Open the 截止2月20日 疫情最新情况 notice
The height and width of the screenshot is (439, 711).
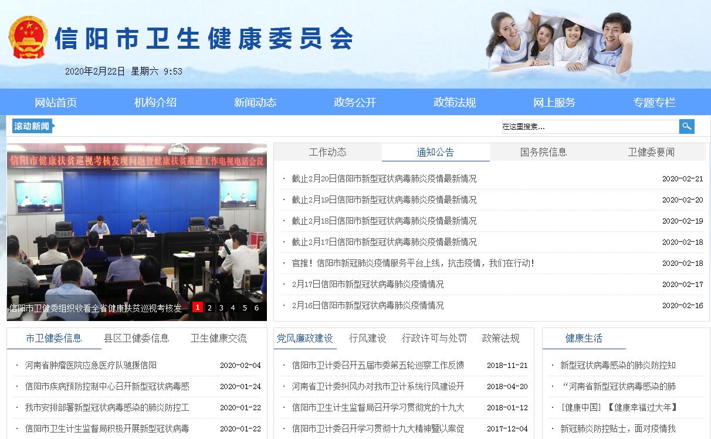[x=384, y=179]
